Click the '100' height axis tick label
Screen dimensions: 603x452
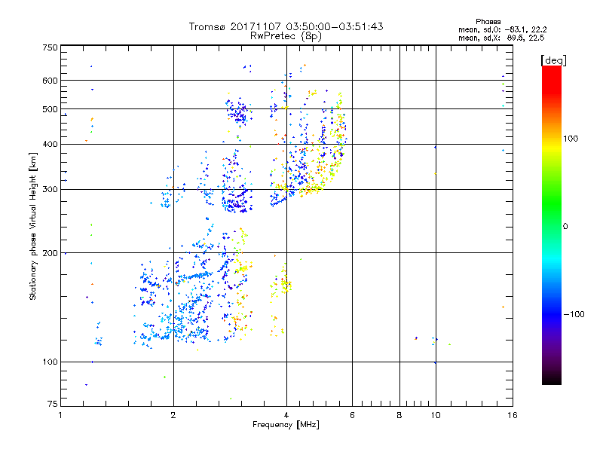[x=50, y=362]
